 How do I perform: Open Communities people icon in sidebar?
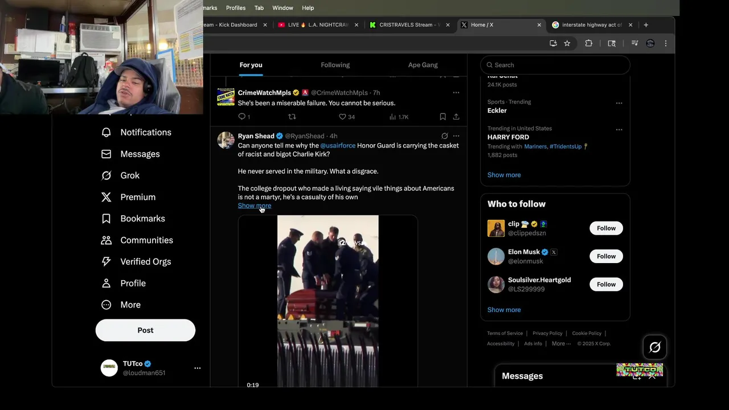106,240
